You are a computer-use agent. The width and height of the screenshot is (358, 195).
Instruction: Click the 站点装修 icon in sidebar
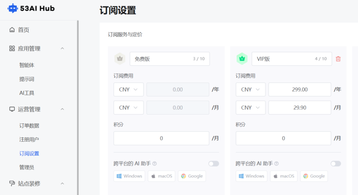click(x=11, y=183)
